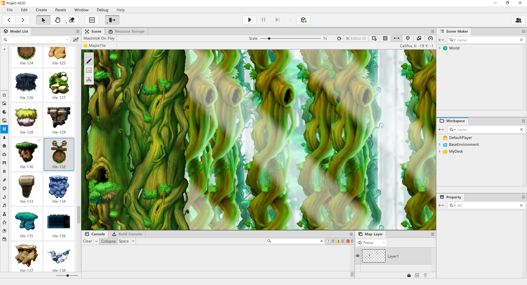Image resolution: width=527 pixels, height=285 pixels.
Task: Toggle the bounding-box selection icon
Action: [x=374, y=38]
